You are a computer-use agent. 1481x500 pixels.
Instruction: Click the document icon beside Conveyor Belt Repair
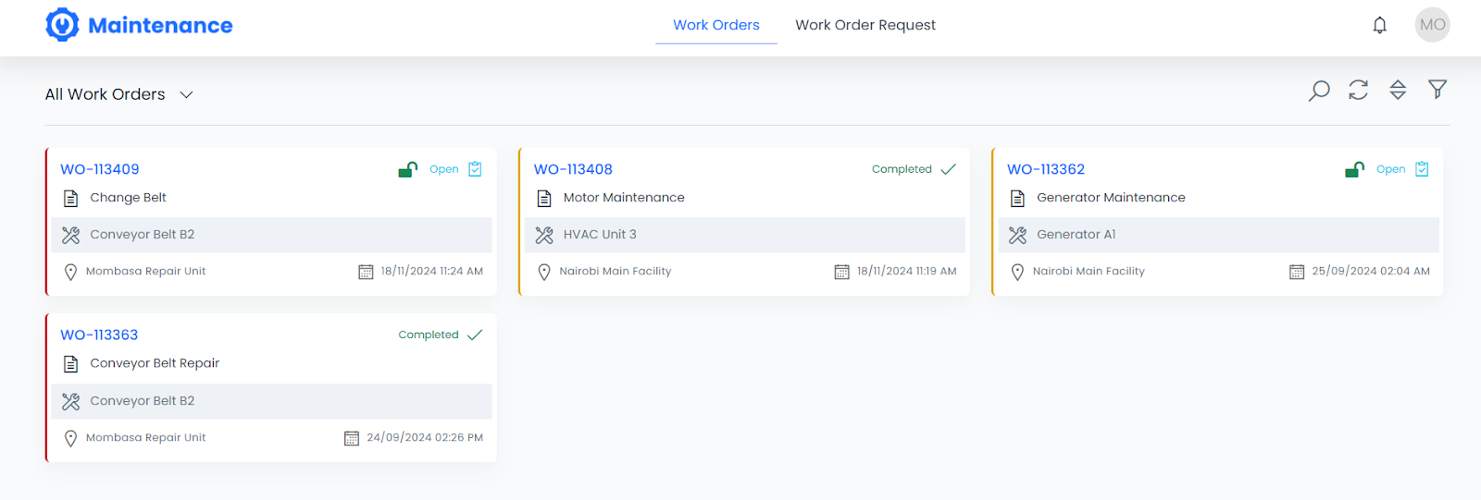click(70, 364)
